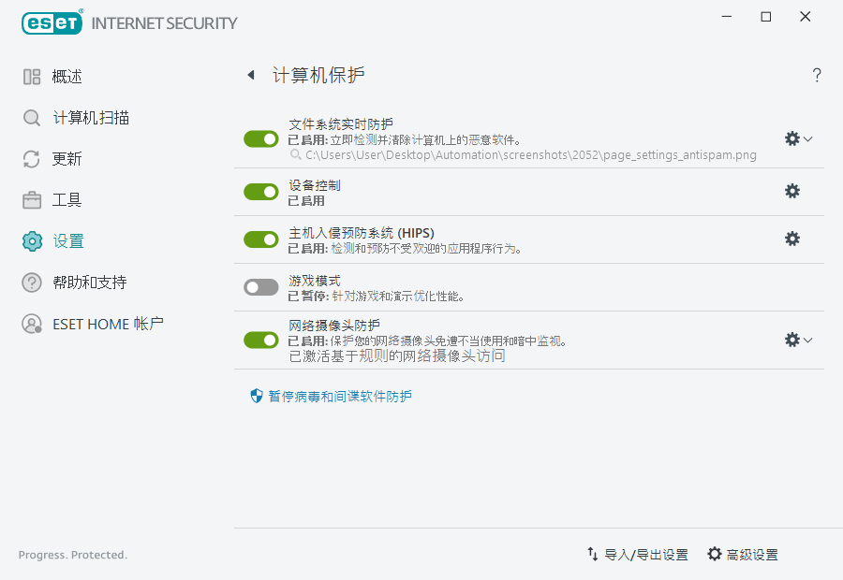843x580 pixels.
Task: Expand dropdown chevron for 网络摄像头防护
Action: (x=807, y=340)
